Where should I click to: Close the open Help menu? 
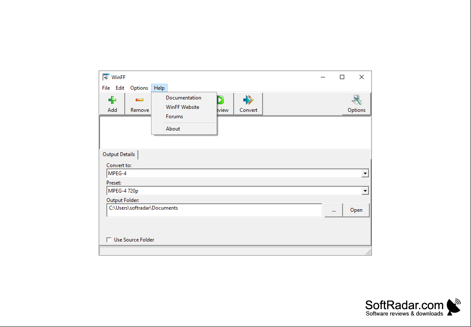(159, 88)
